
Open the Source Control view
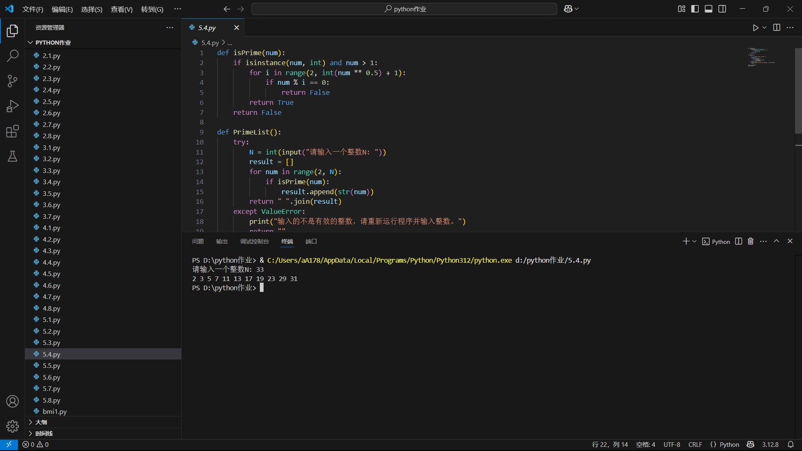(x=13, y=81)
